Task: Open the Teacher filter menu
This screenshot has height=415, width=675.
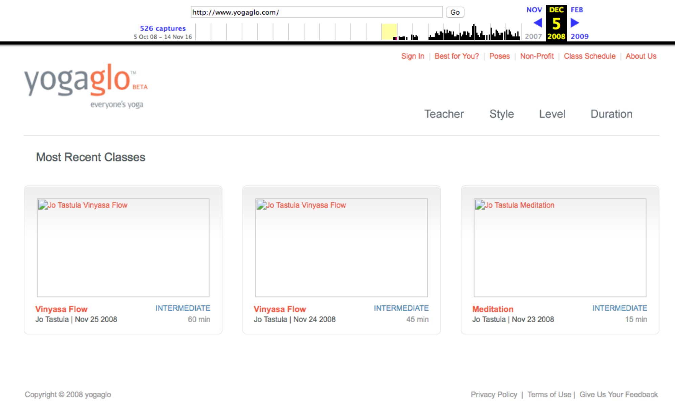Action: [444, 114]
